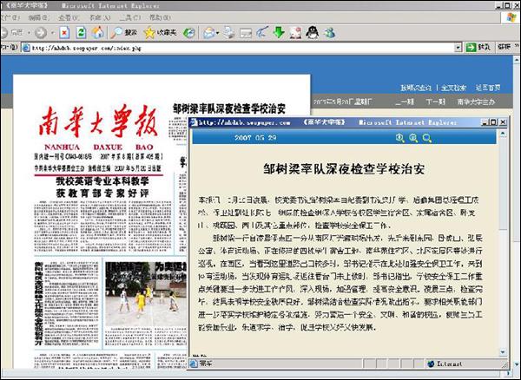Click 南华大学主办 link in grey bar

(476, 102)
